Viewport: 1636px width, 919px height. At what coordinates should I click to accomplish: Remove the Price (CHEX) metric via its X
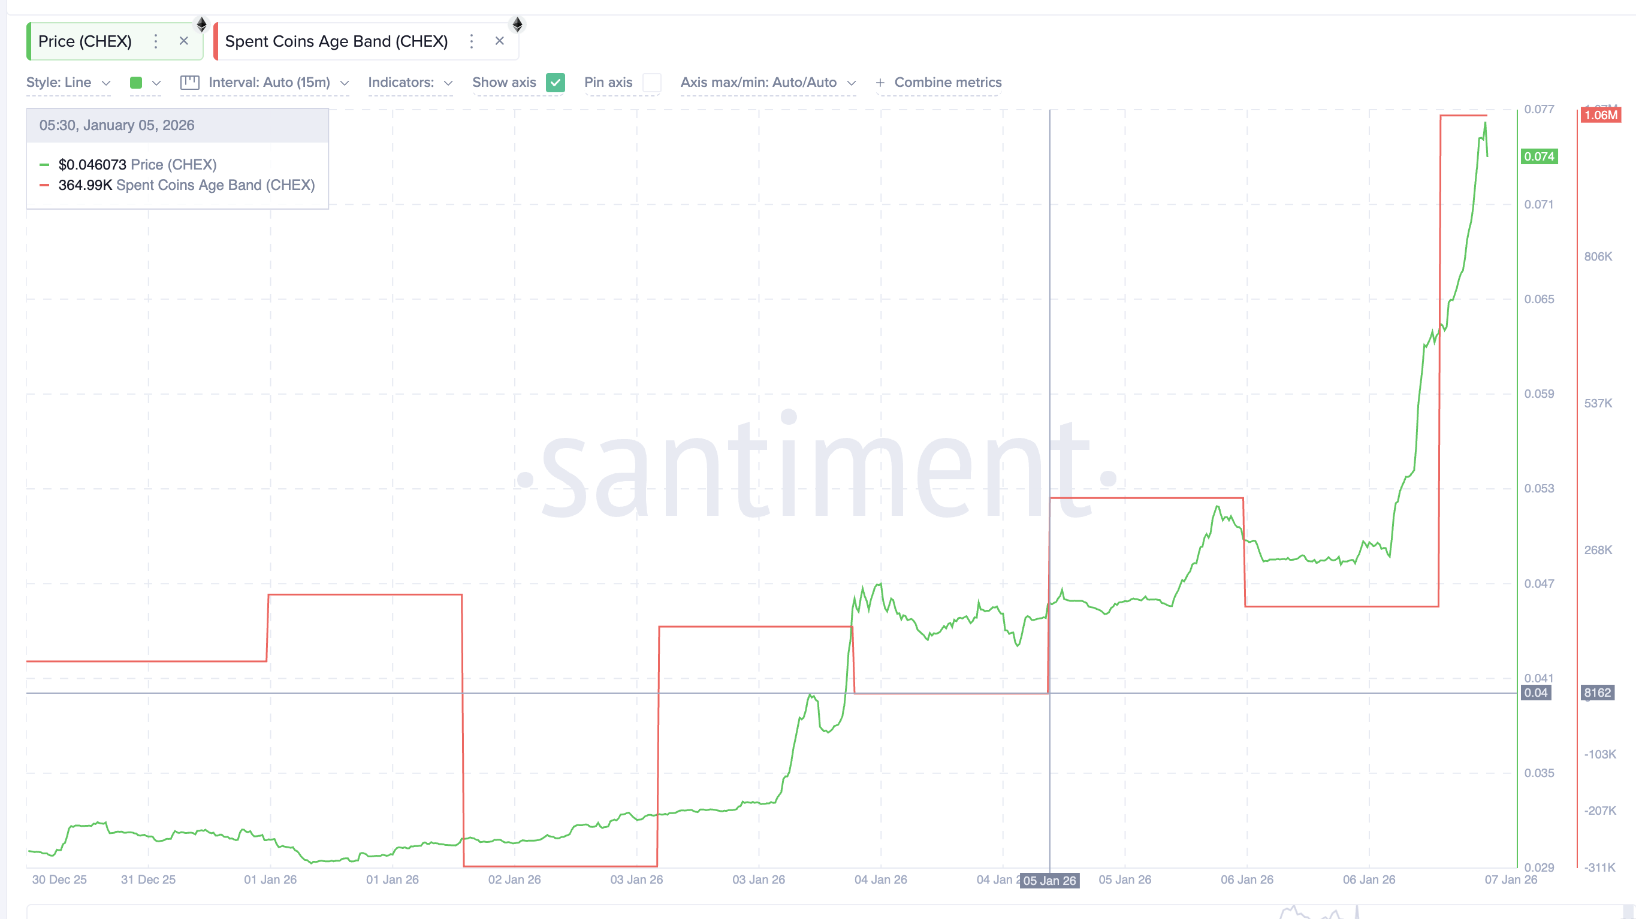coord(183,41)
